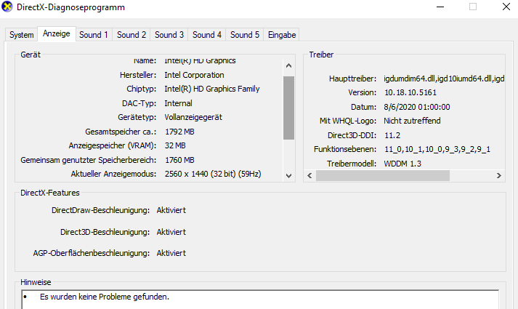Open the Sound 4 tab
The image size is (518, 309).
(207, 35)
